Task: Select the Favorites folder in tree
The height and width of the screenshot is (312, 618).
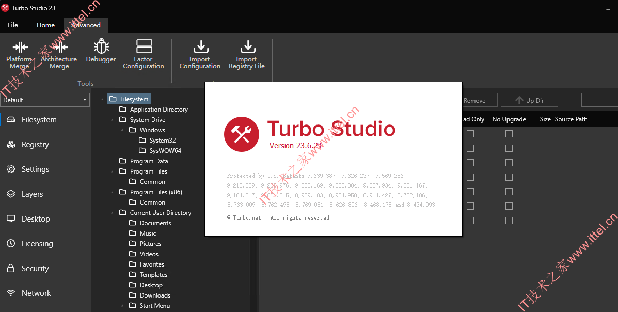Action: coord(152,264)
